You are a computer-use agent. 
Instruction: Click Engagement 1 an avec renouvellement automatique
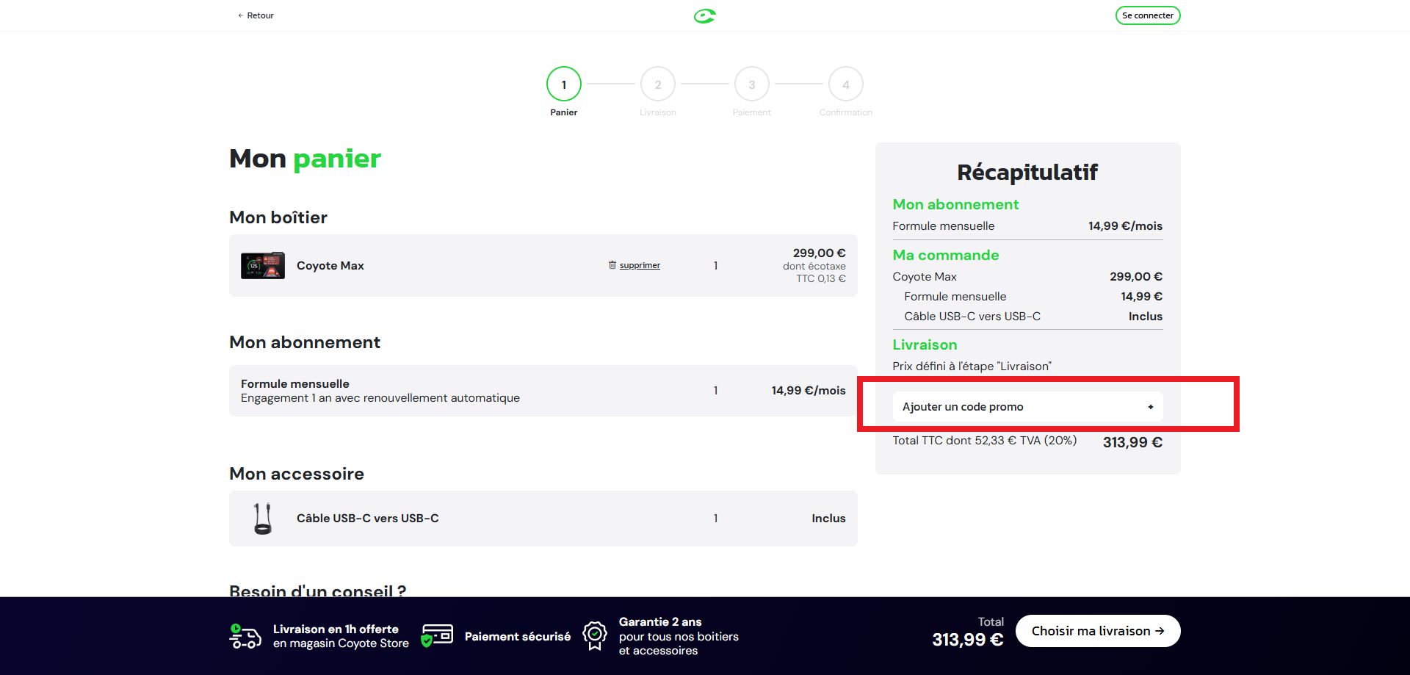tap(380, 398)
